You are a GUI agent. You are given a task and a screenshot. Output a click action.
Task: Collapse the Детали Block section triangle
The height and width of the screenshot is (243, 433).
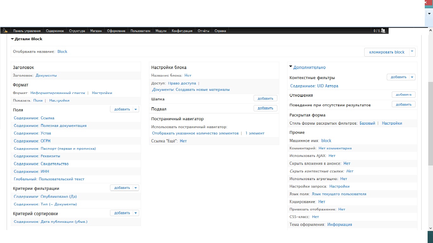pyautogui.click(x=12, y=39)
